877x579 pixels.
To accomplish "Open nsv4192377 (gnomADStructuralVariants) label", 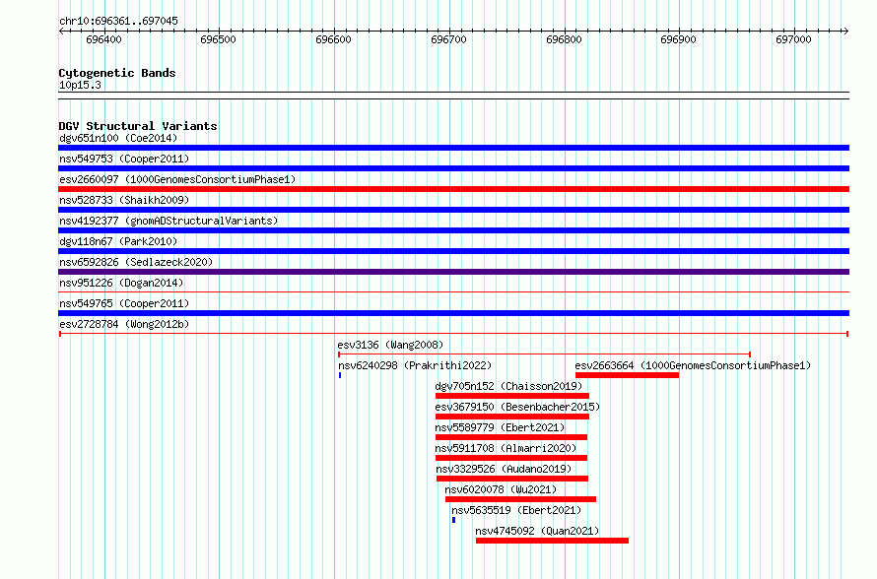I will tap(169, 221).
